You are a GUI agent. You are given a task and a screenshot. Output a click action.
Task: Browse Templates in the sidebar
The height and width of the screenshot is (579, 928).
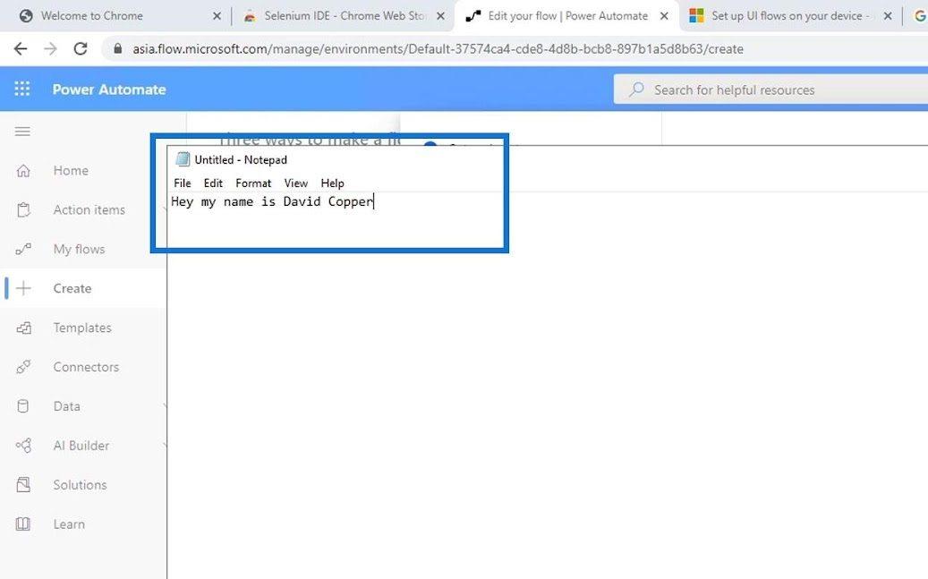pyautogui.click(x=83, y=328)
